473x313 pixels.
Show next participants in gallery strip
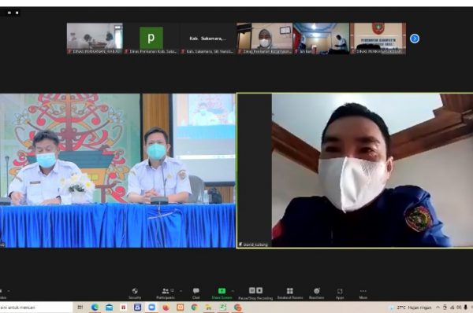[x=415, y=39]
